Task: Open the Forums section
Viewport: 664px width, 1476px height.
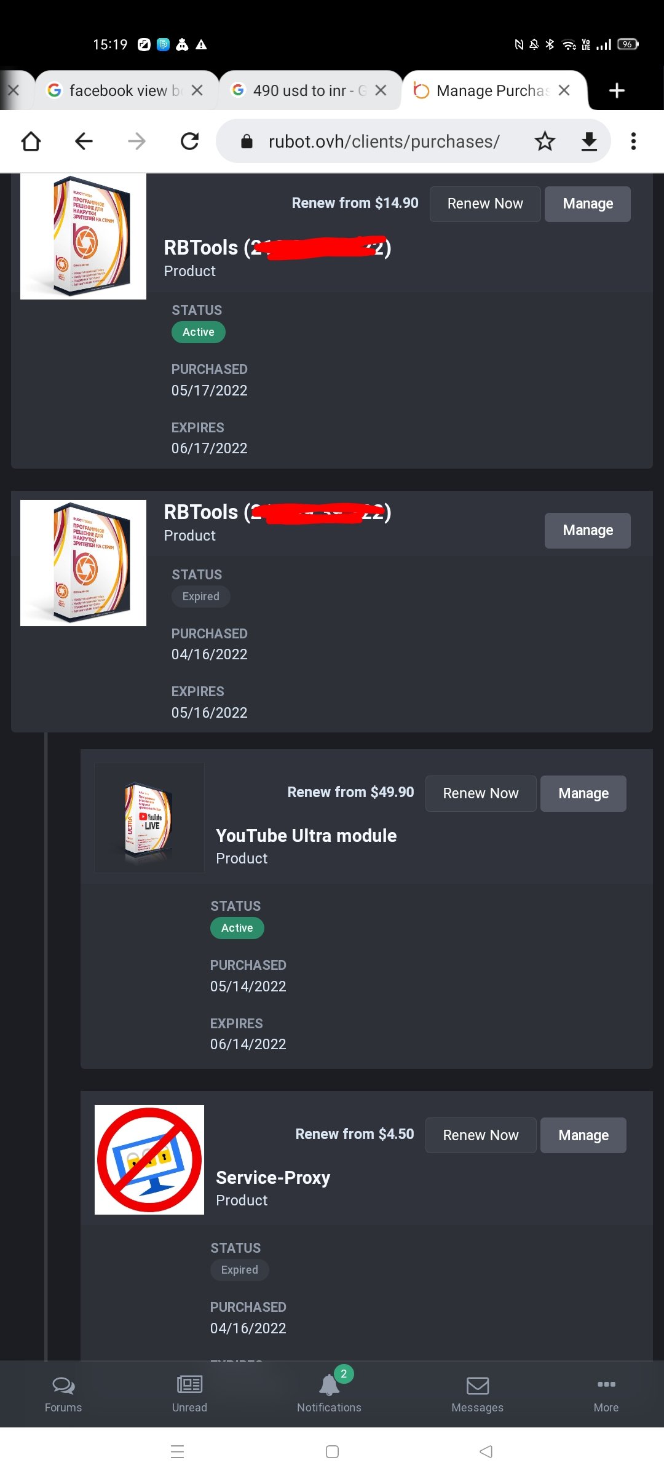Action: click(x=63, y=1394)
